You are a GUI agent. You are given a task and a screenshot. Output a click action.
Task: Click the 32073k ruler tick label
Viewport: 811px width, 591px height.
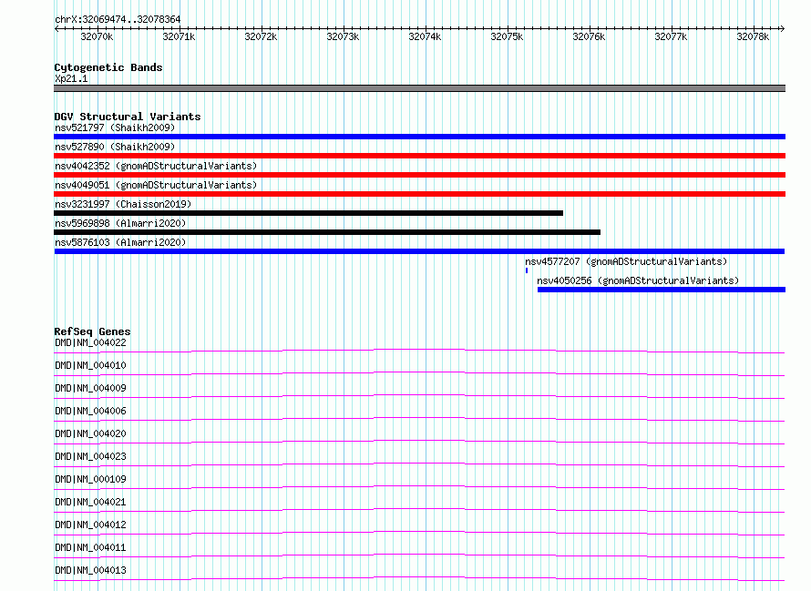point(343,36)
